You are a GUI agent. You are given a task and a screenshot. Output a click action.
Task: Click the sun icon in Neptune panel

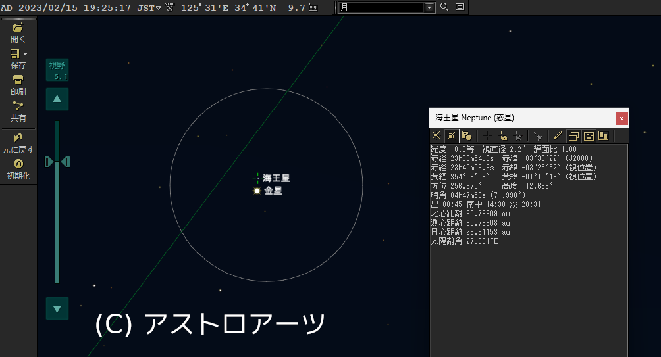(x=436, y=135)
